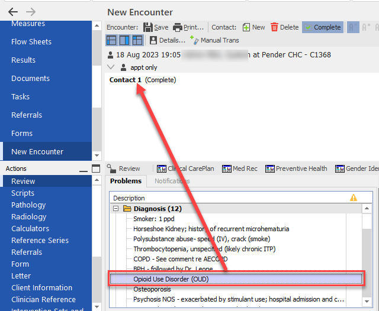Image resolution: width=379 pixels, height=311 pixels.
Task: Collapse the 'appt only' encounter chevron
Action: coord(111,67)
